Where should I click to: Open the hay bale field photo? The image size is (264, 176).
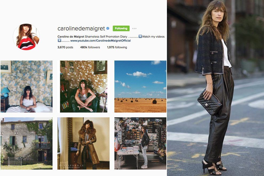(141, 86)
